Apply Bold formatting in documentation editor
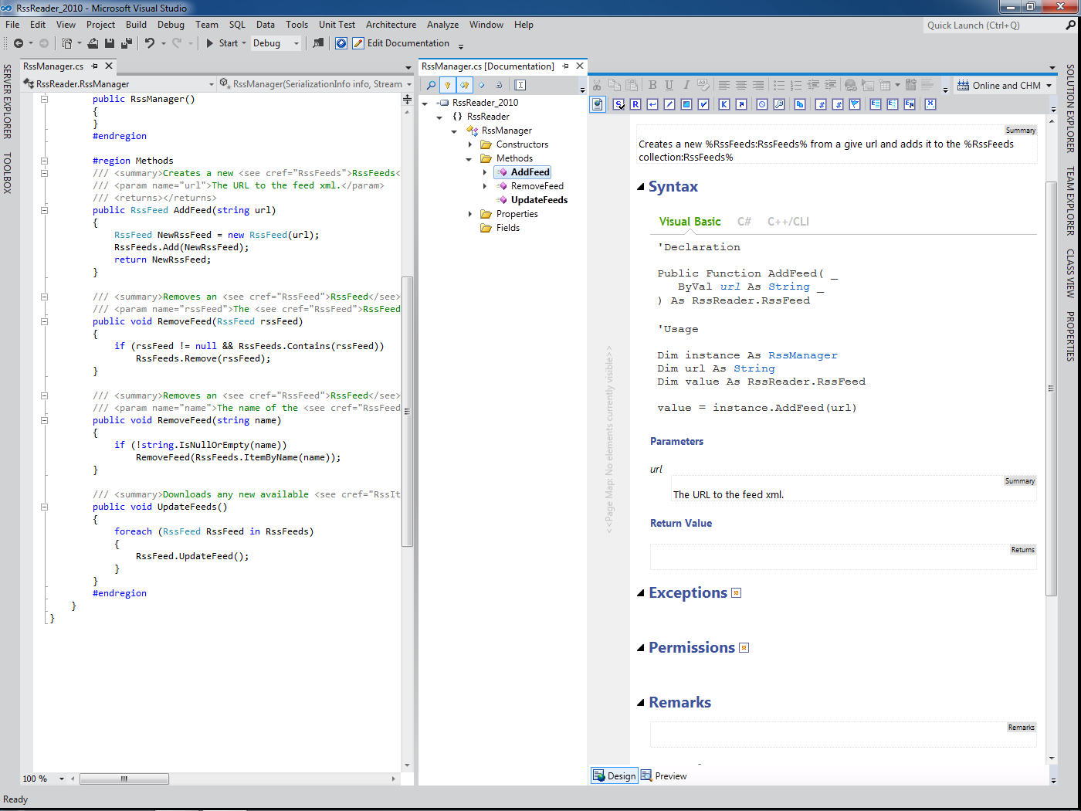The image size is (1081, 811). click(x=652, y=85)
